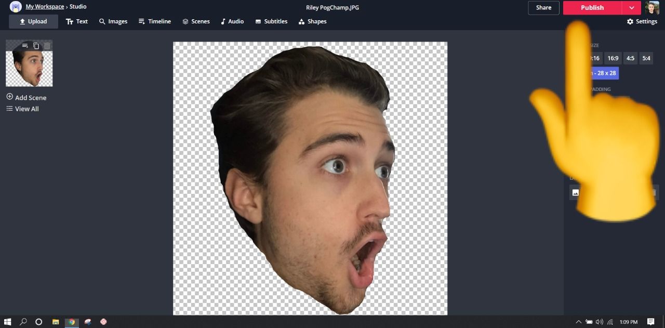
Task: Open the Text tool
Action: [x=76, y=21]
